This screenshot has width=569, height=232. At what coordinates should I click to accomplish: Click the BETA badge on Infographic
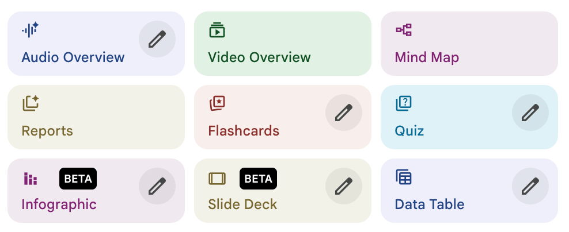78,179
